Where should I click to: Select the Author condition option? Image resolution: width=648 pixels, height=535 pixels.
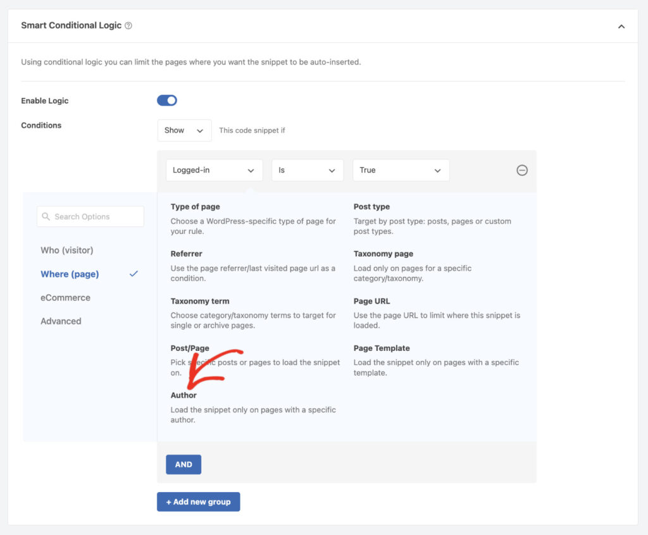tap(184, 395)
